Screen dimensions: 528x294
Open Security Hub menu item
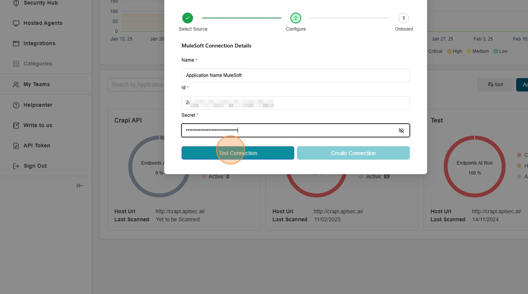tap(40, 3)
